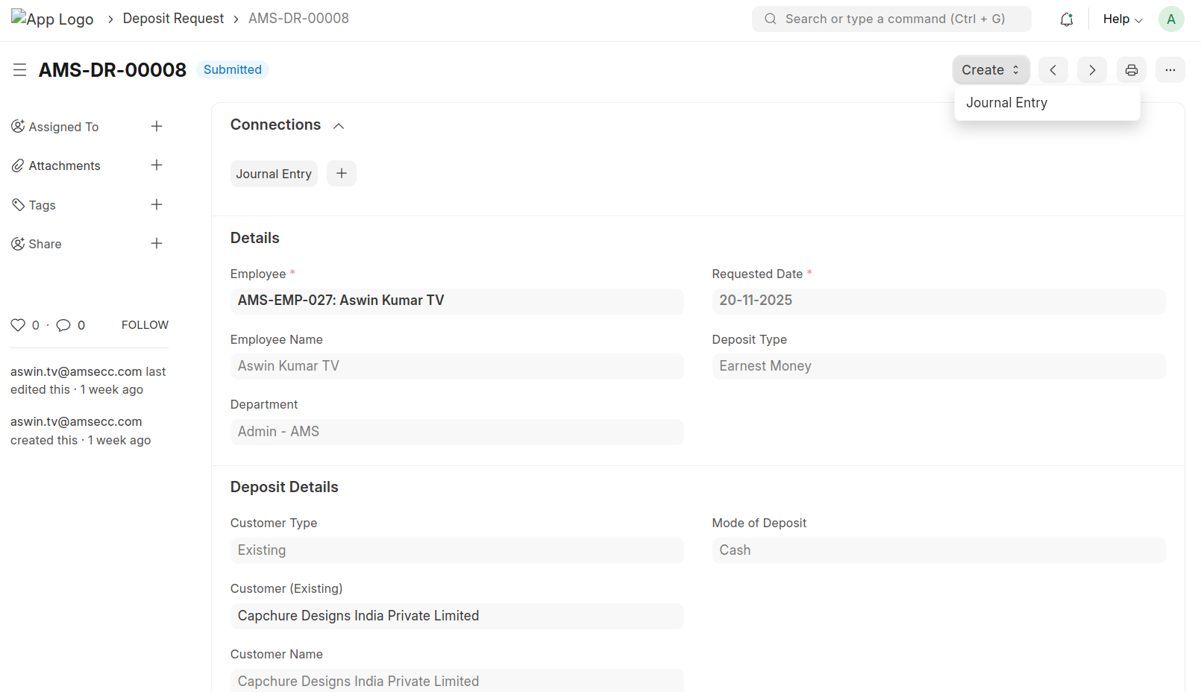Open the comments bubble icon
The width and height of the screenshot is (1201, 692).
[x=63, y=325]
